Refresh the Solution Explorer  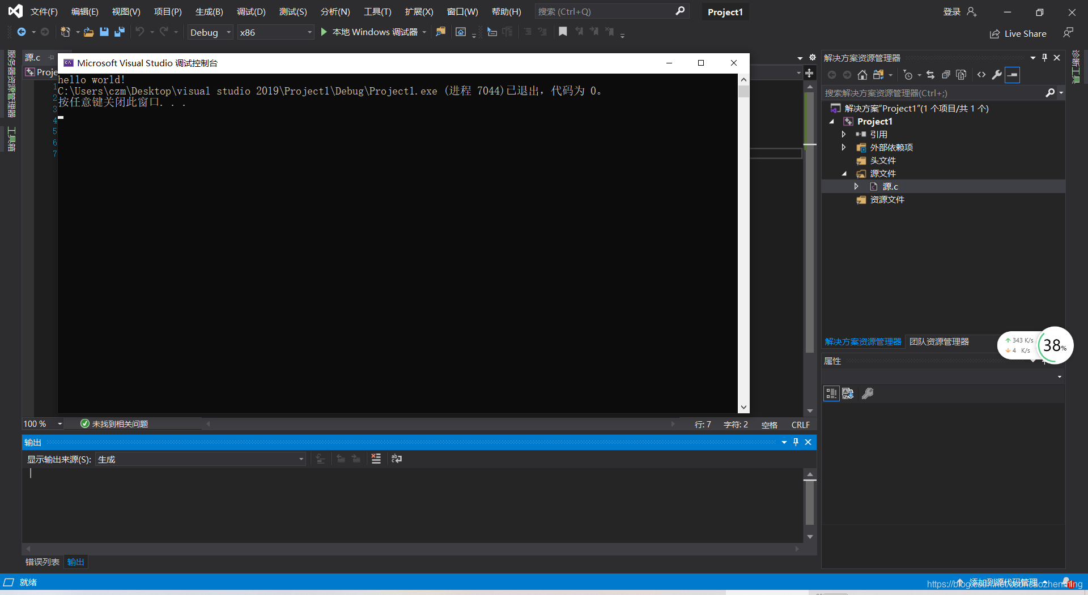point(931,75)
